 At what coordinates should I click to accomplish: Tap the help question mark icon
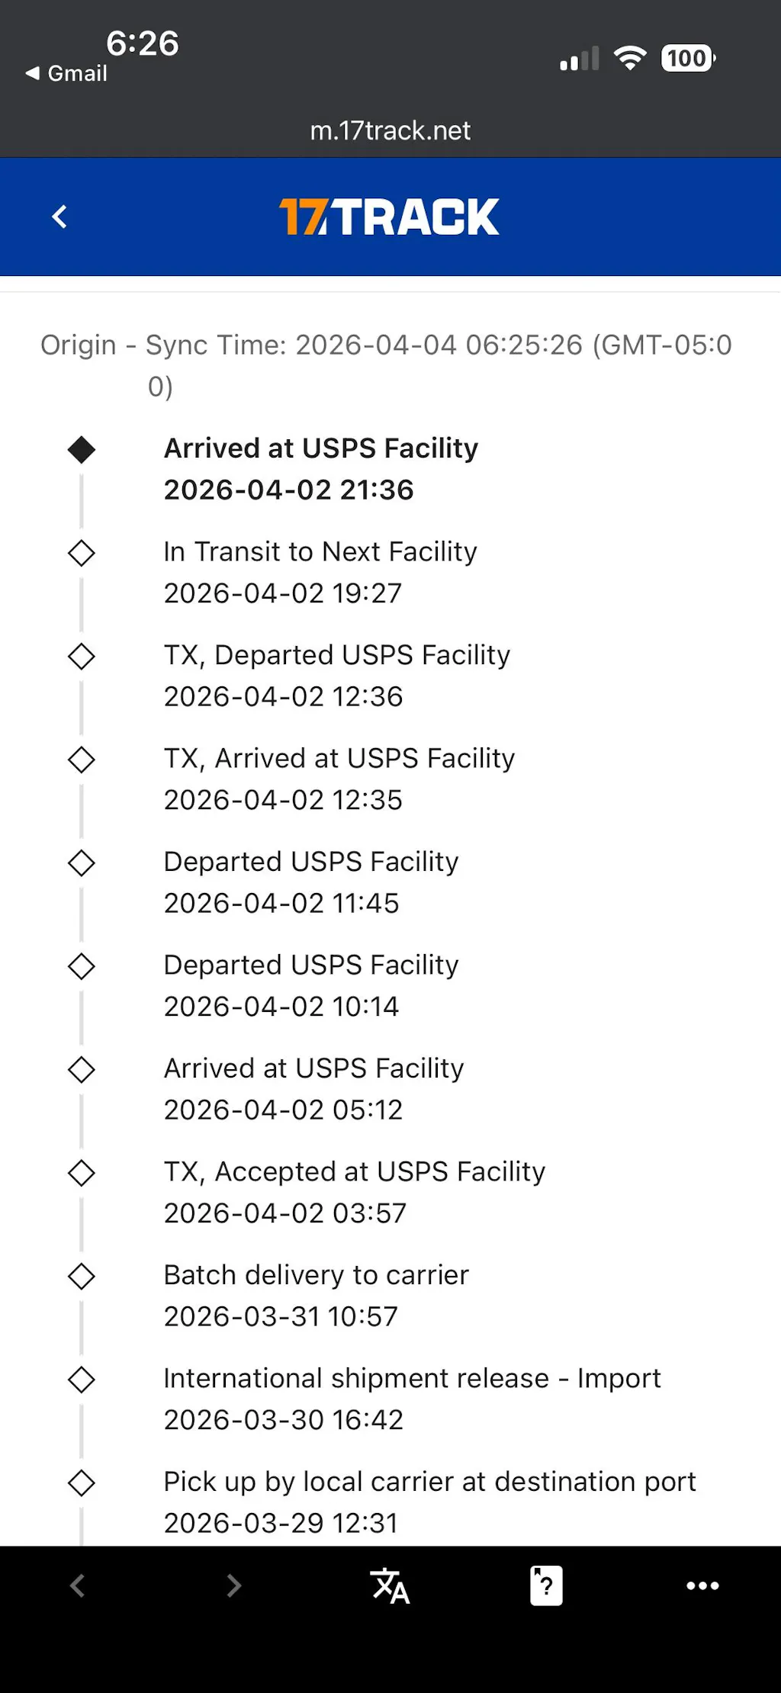coord(546,1586)
